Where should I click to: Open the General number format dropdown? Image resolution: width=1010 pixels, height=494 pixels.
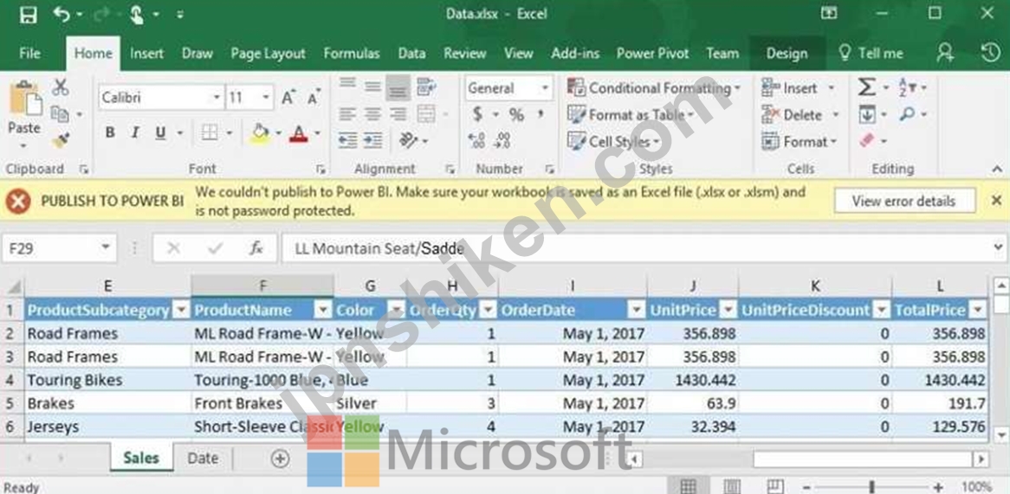[545, 88]
